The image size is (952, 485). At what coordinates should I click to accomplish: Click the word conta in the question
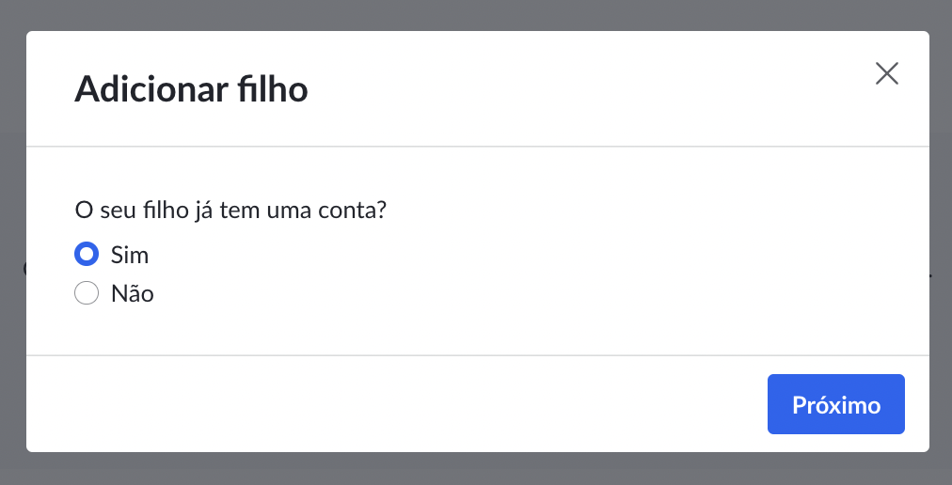coord(354,211)
